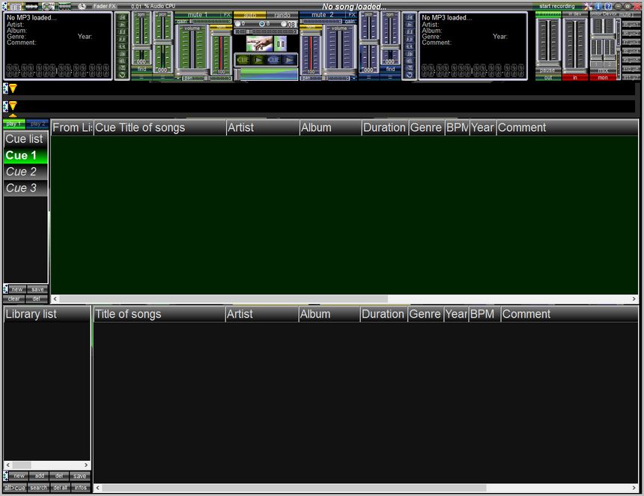
Task: Click the loop/reload icon at bottom of deck 1 transport
Action: click(122, 75)
